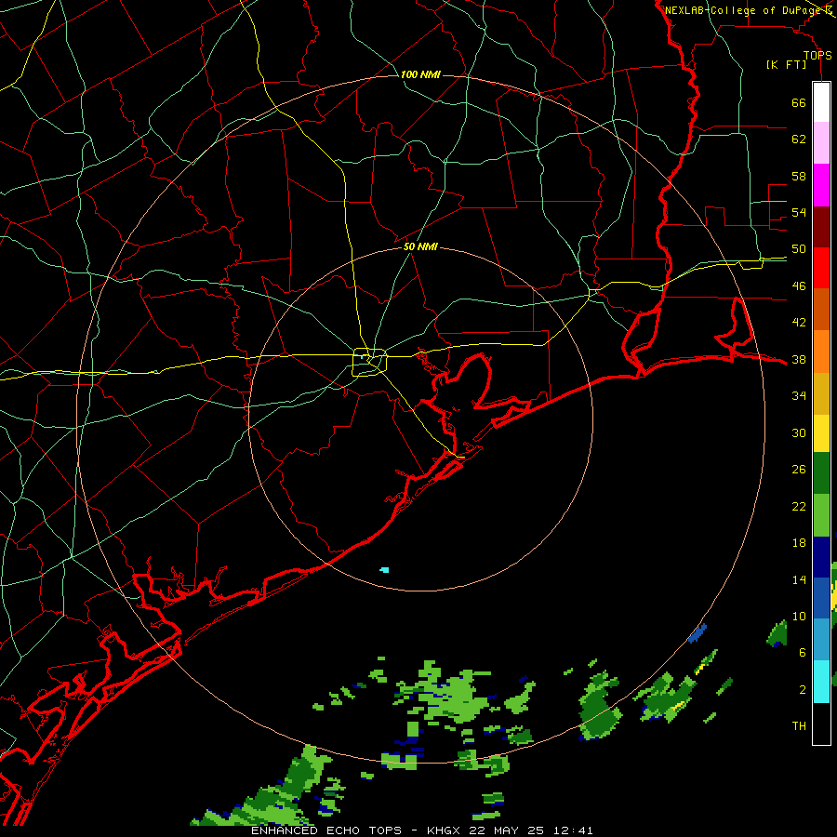Click the '22' legend value
837x837 pixels.
point(799,506)
